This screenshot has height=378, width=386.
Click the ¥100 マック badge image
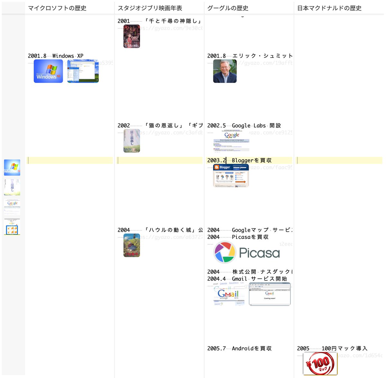[320, 364]
